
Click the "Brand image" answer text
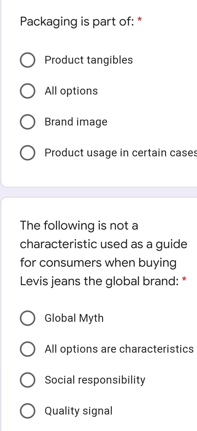click(76, 122)
